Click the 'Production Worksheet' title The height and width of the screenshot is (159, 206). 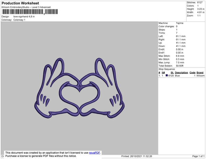(x=20, y=3)
